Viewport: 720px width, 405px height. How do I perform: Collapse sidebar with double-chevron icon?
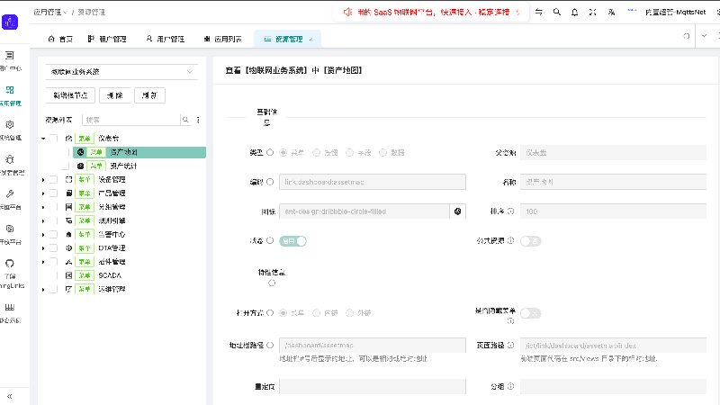(x=9, y=396)
